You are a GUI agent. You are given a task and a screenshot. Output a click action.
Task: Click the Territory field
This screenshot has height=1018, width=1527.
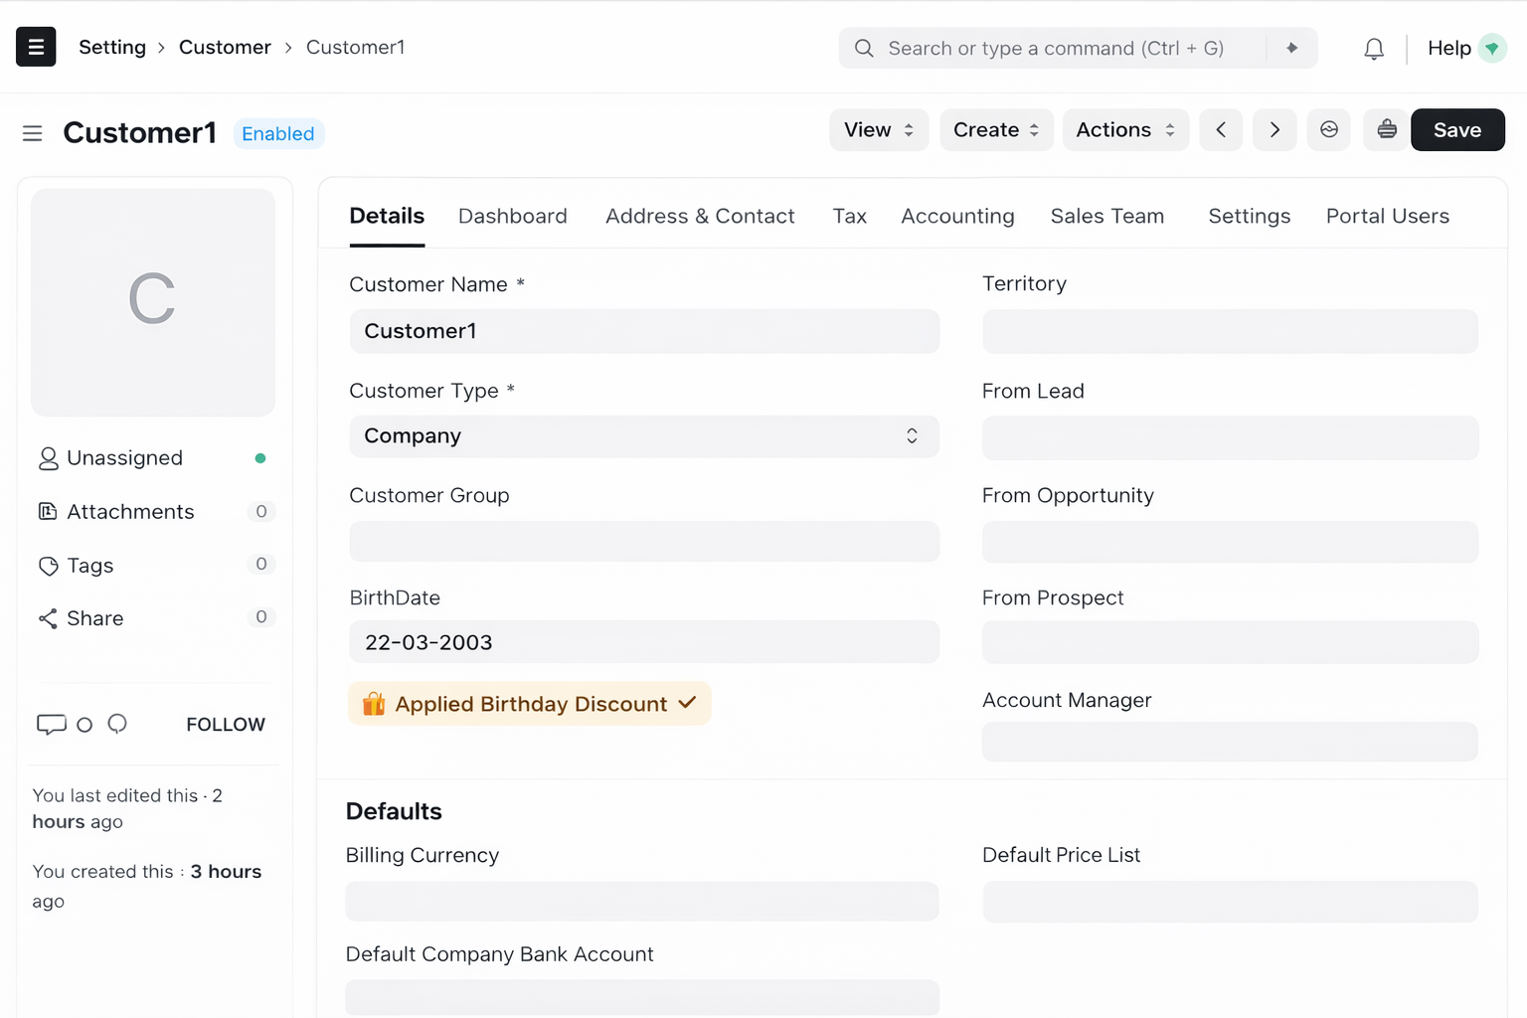(x=1230, y=331)
